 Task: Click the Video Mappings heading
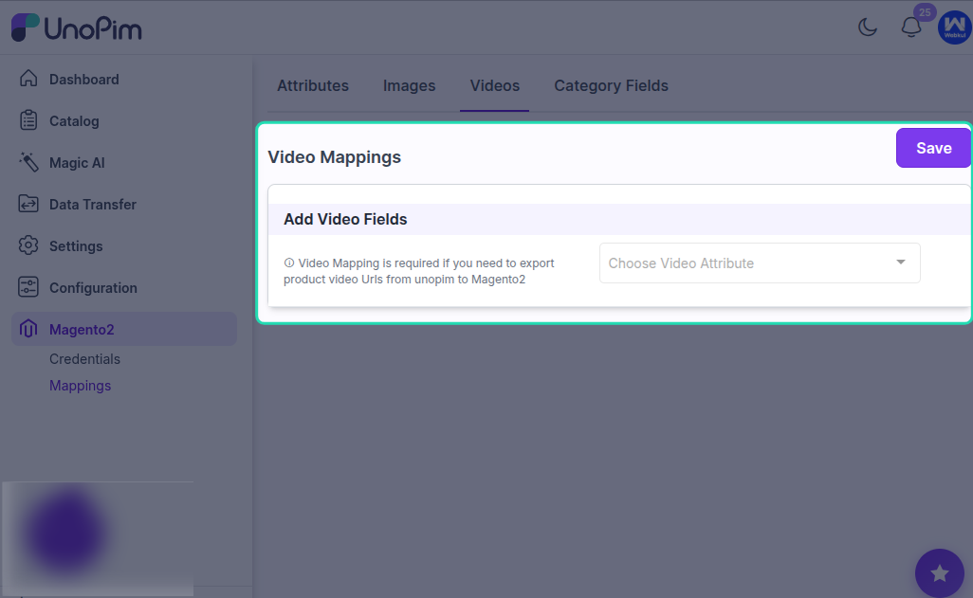[x=335, y=157]
